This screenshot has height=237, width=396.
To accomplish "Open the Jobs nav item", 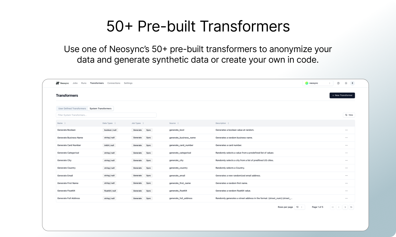I will tap(75, 83).
